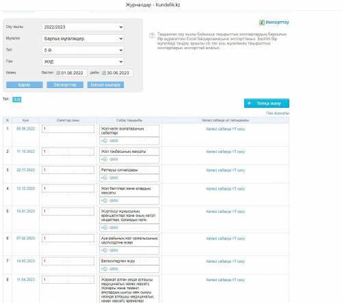The width and height of the screenshot is (342, 303).
Task: Click the end date field 30.06.2023
Action: tap(117, 73)
